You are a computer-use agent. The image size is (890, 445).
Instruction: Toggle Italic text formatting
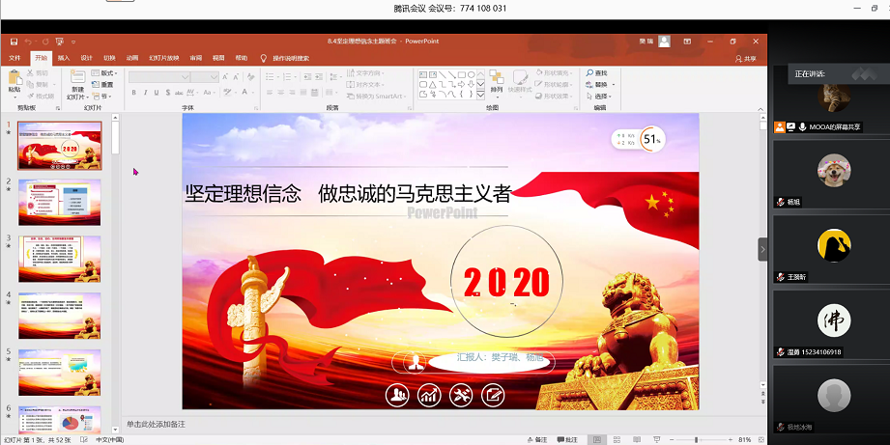coord(146,93)
